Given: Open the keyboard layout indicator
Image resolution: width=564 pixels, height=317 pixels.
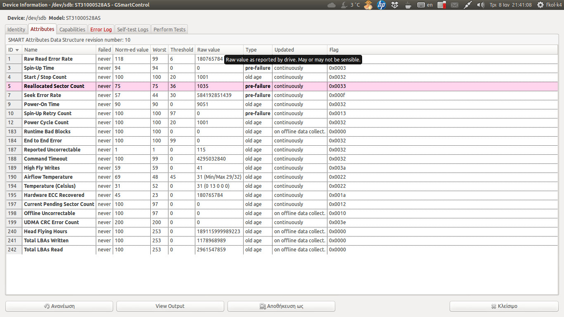Looking at the screenshot, I should coord(425,5).
